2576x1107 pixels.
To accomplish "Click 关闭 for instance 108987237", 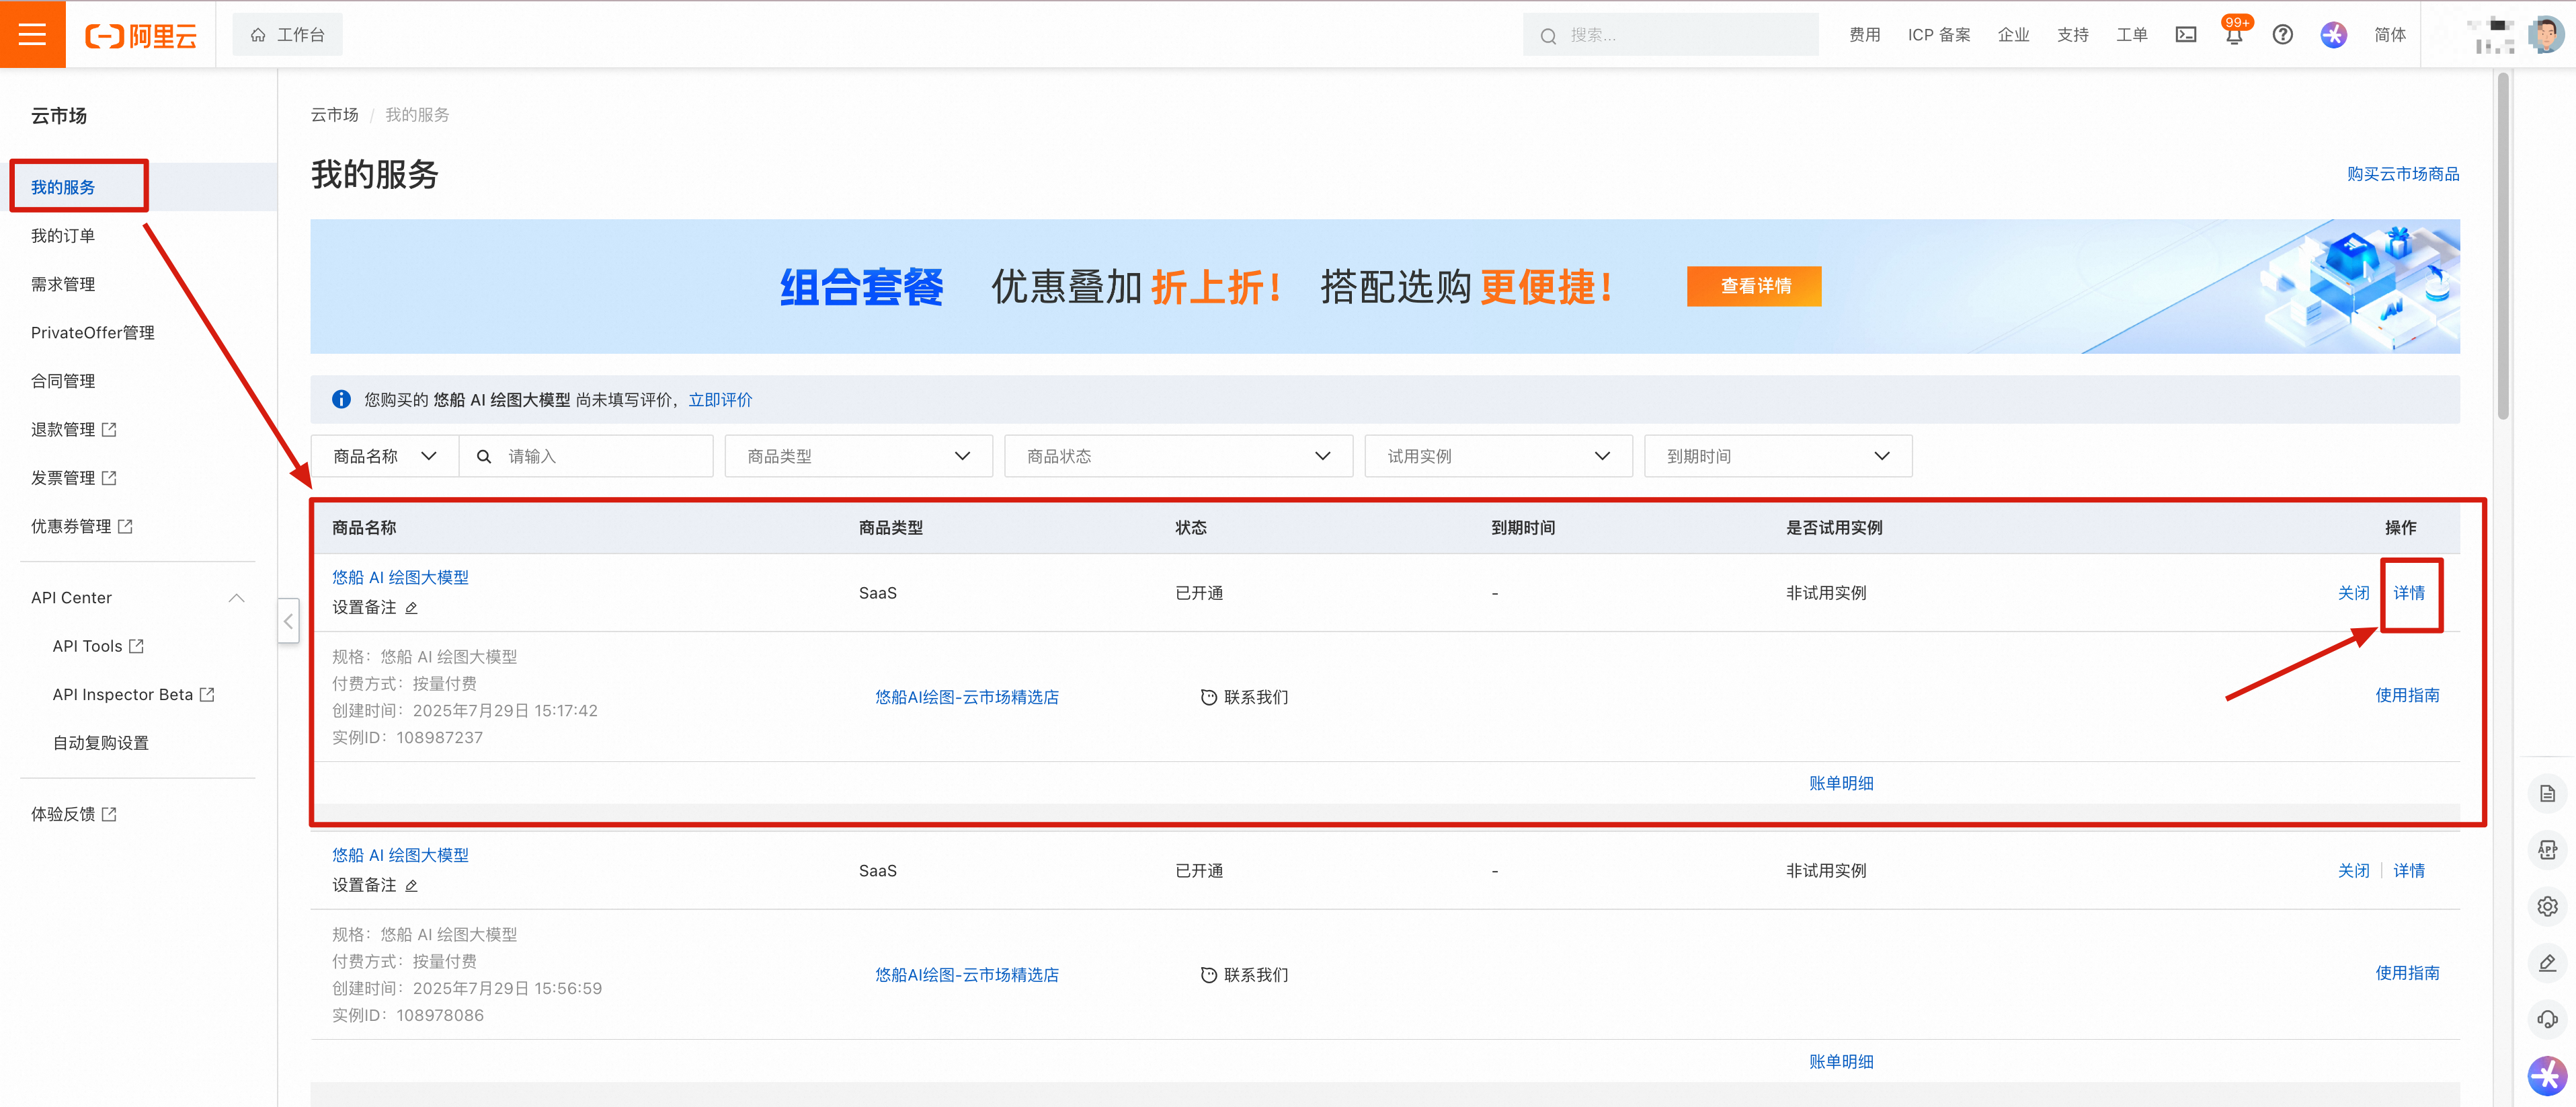I will (2353, 593).
